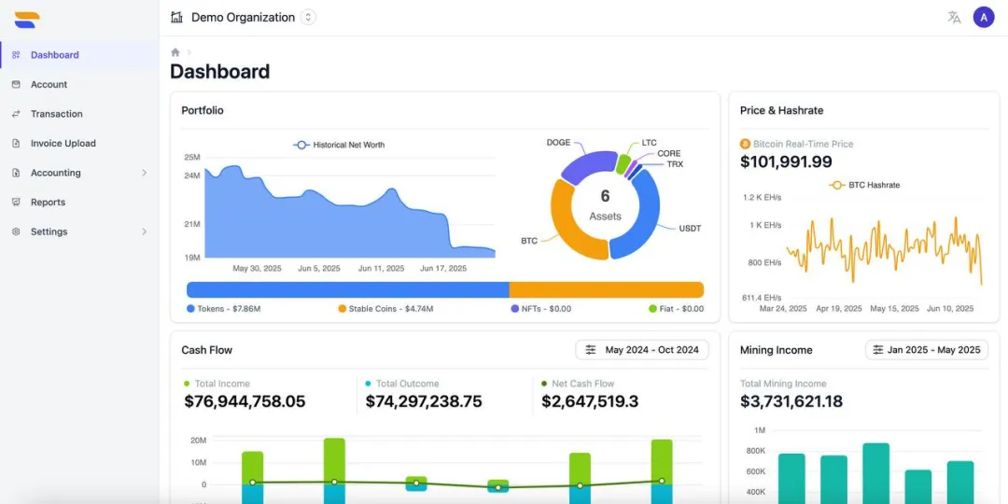Screen dimensions: 1008x504
Task: Change the Jan 2025 - May 2025 range
Action: 933,350
